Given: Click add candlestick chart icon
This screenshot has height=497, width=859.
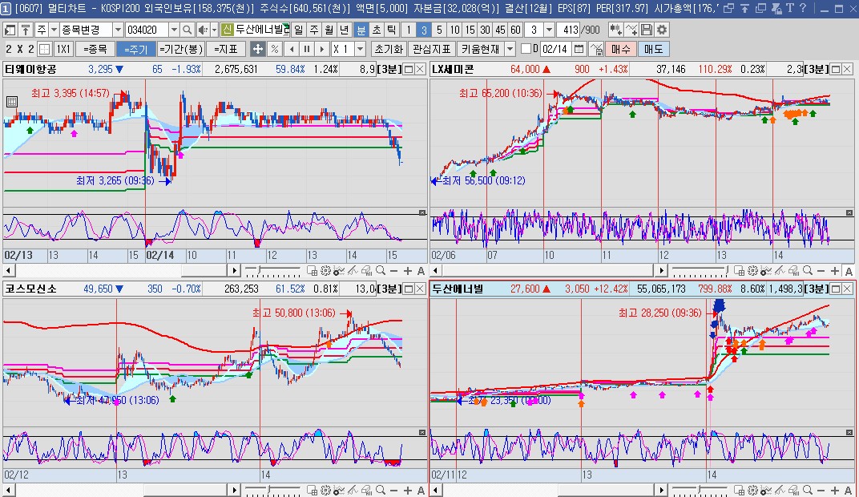Looking at the screenshot, I should [615, 30].
